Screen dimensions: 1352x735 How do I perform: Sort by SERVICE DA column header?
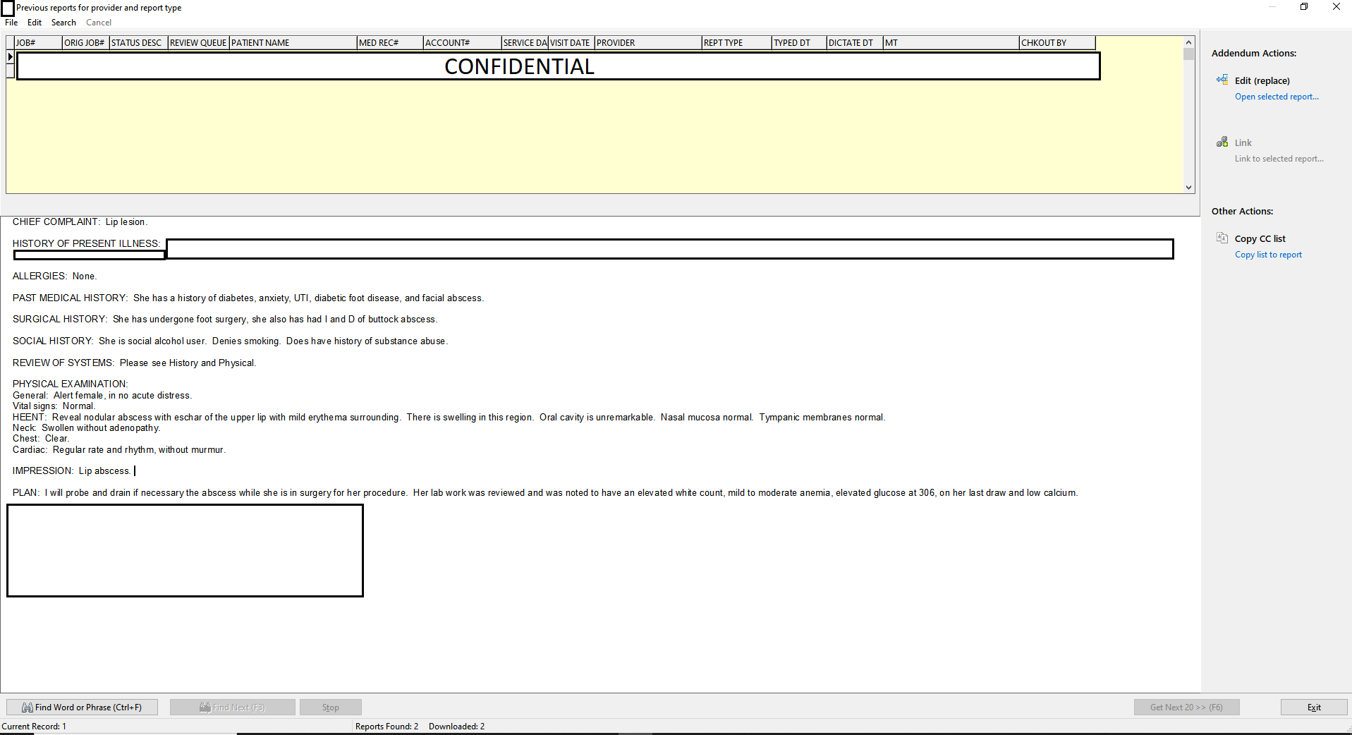525,43
